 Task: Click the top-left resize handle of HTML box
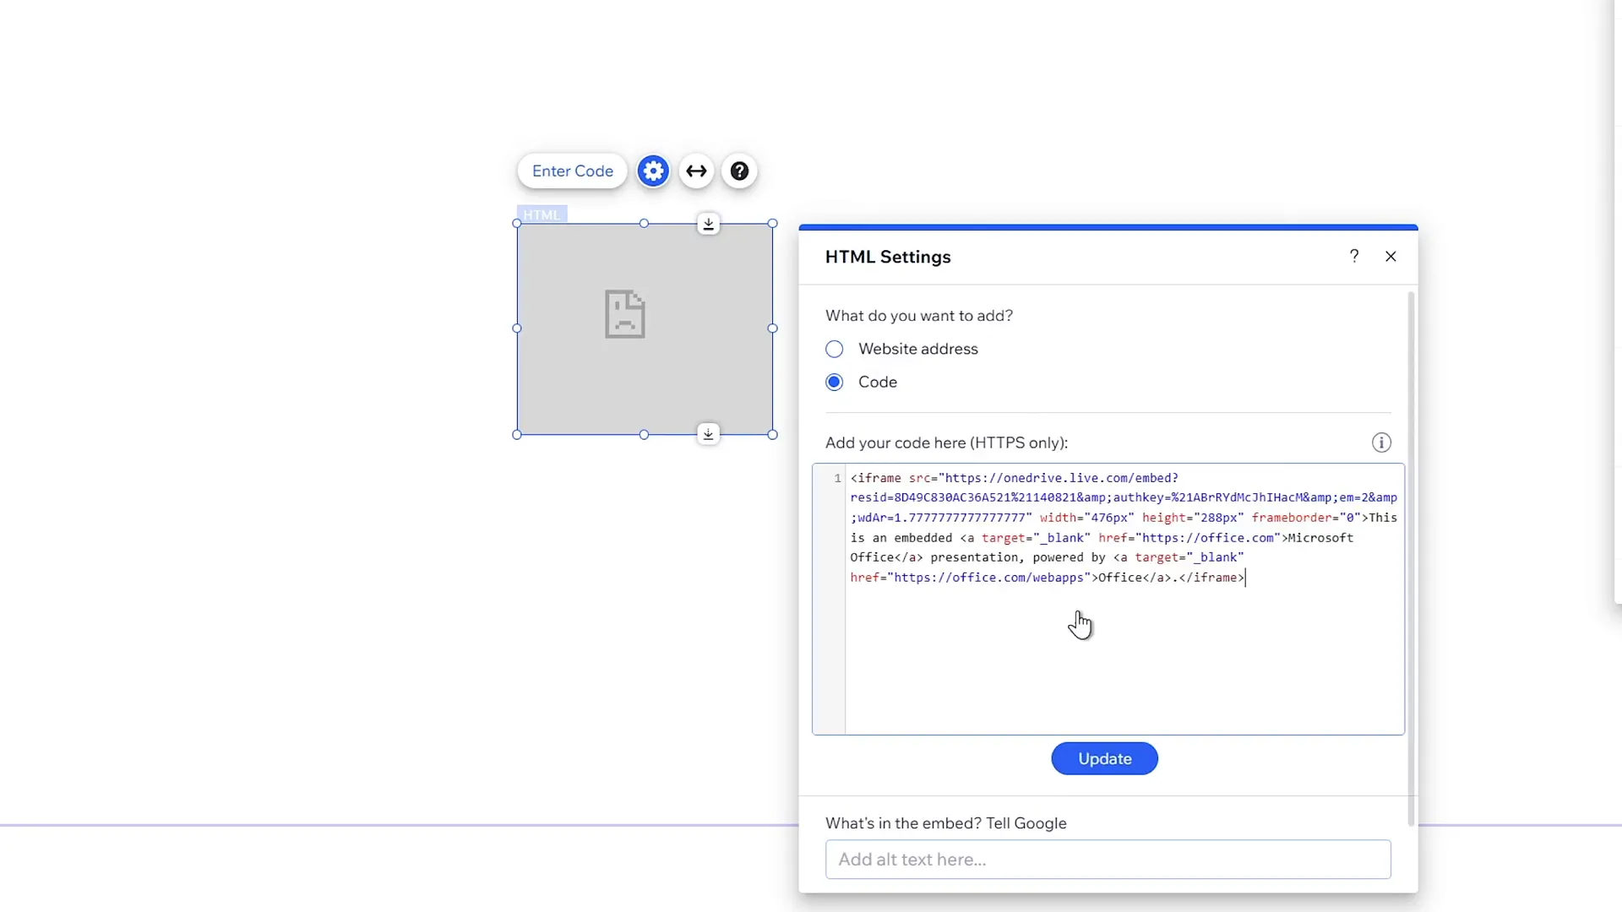pyautogui.click(x=517, y=224)
